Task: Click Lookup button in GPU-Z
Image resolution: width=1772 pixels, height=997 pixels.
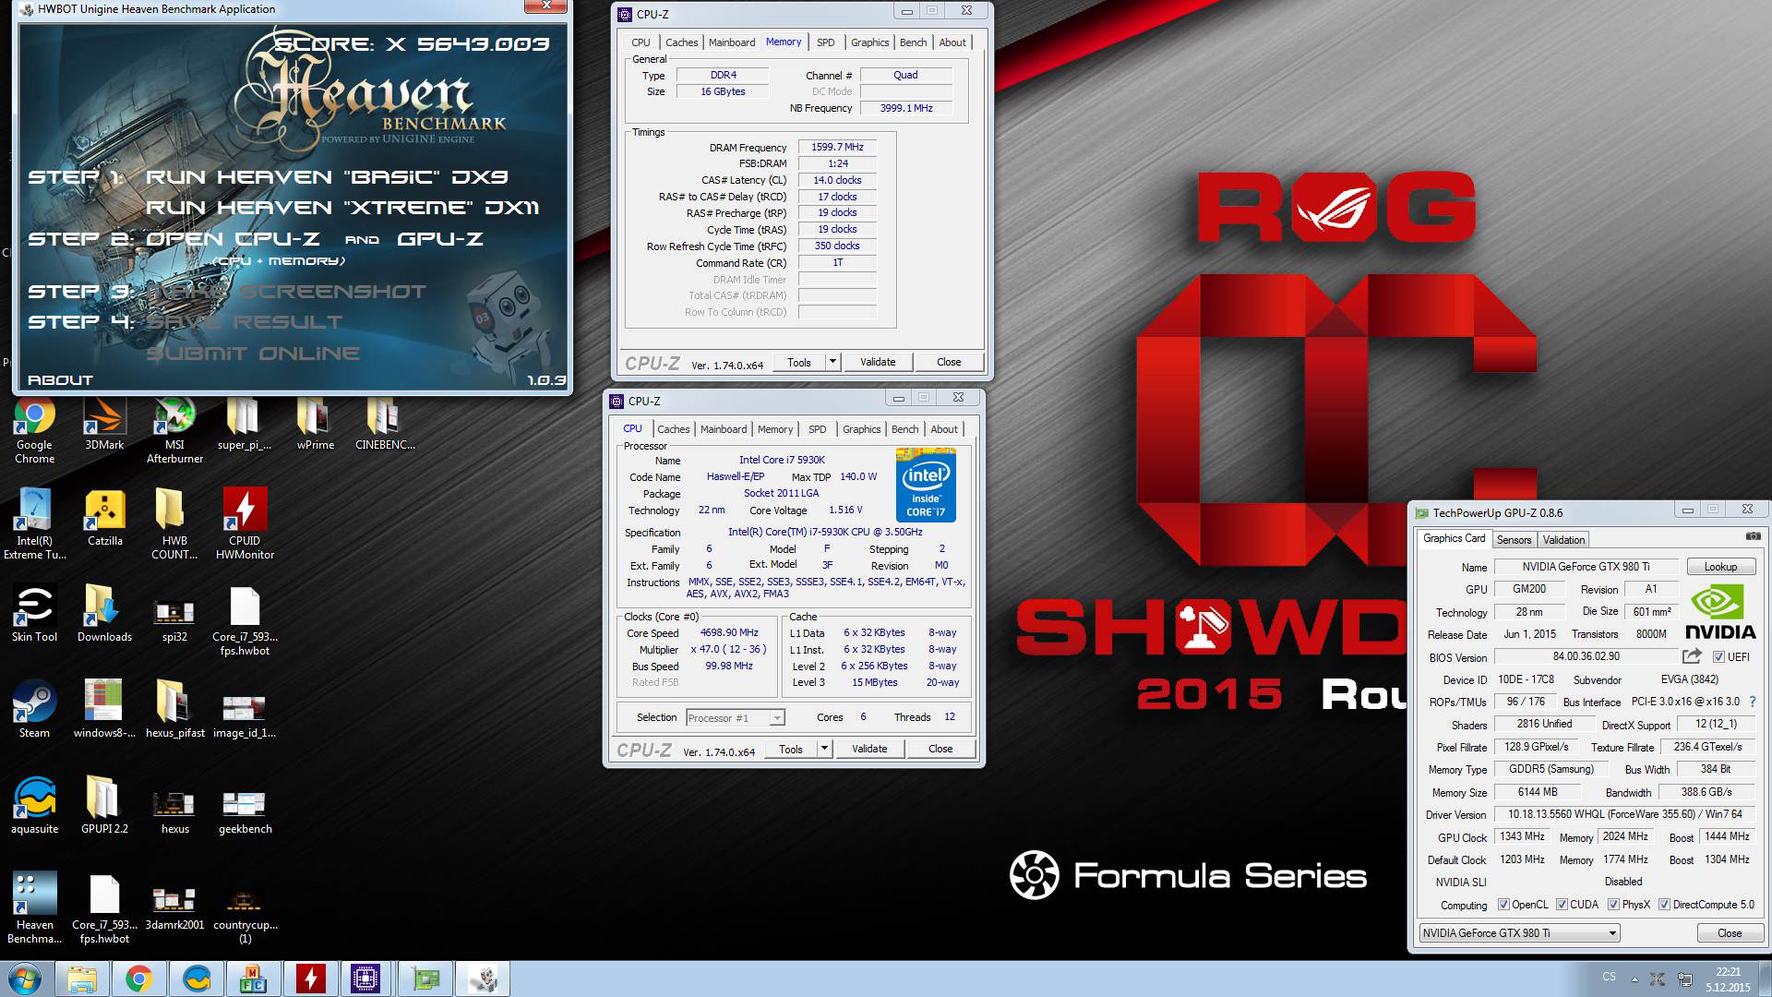Action: 1720,567
